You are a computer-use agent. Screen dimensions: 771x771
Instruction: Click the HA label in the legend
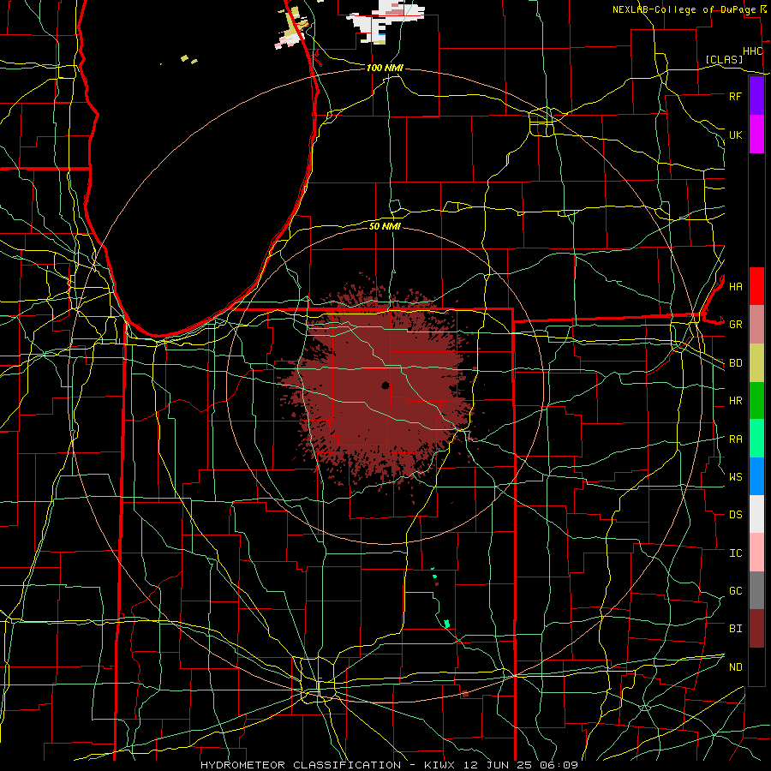point(735,286)
